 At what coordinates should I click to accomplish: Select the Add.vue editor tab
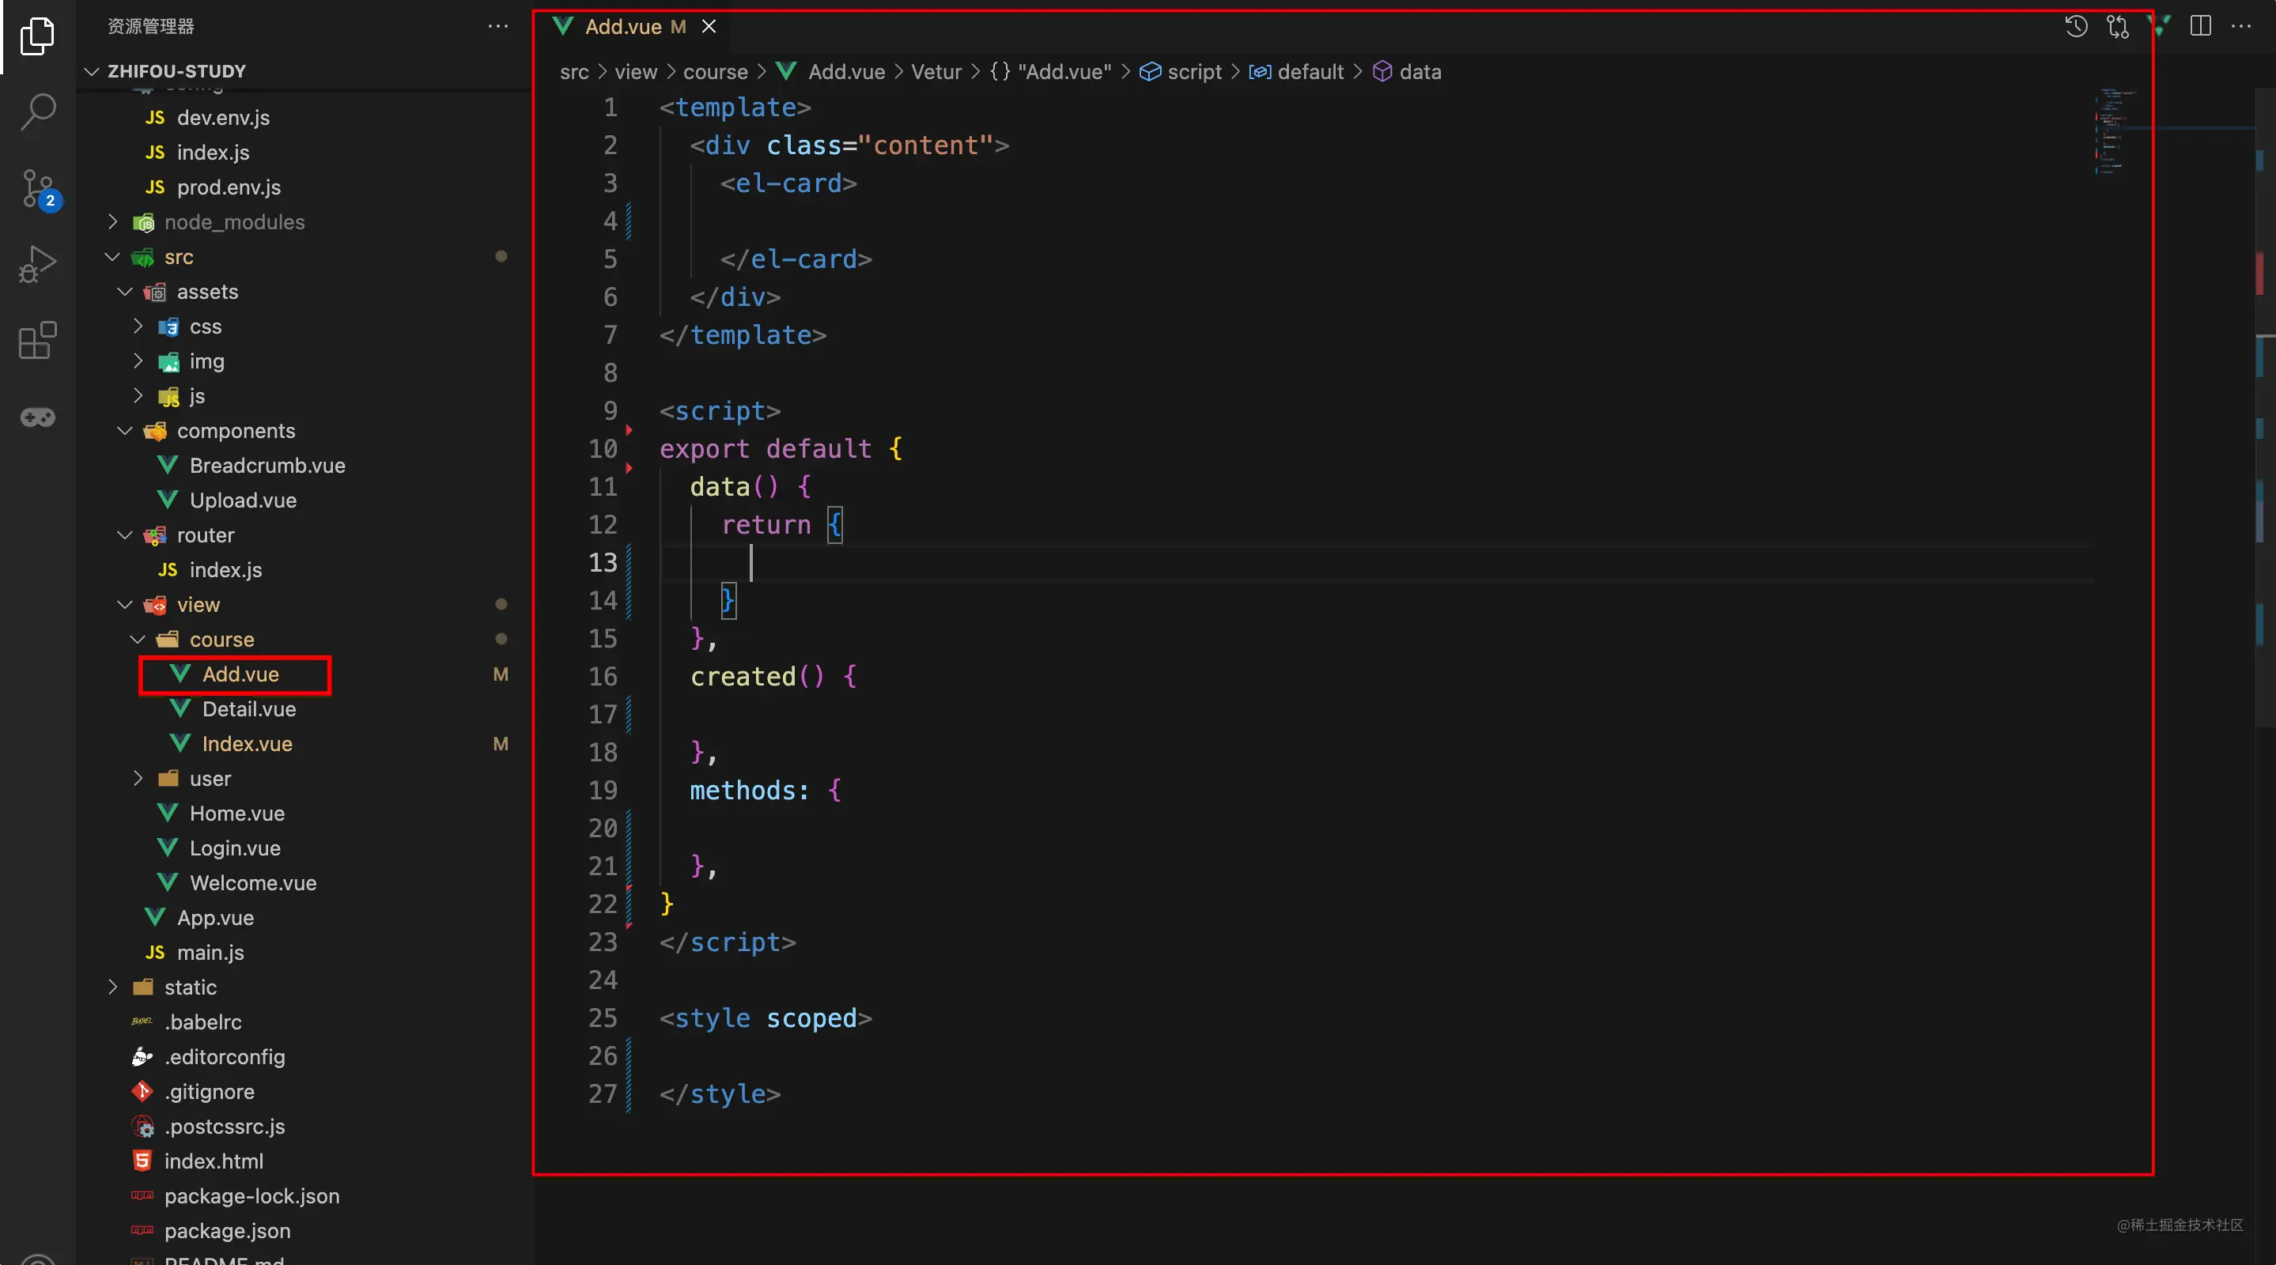tap(623, 27)
